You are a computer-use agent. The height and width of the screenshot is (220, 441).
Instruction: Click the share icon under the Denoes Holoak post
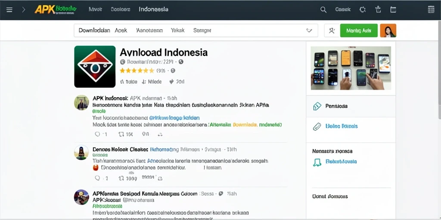(160, 178)
